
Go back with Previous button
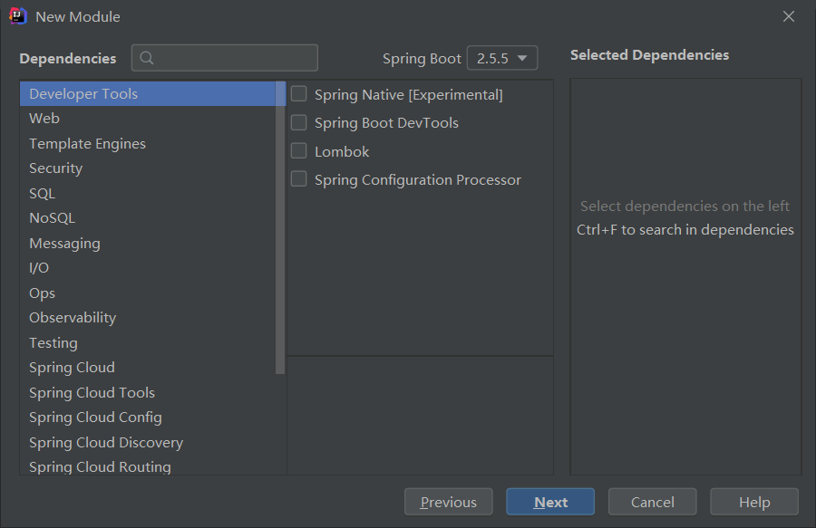448,502
